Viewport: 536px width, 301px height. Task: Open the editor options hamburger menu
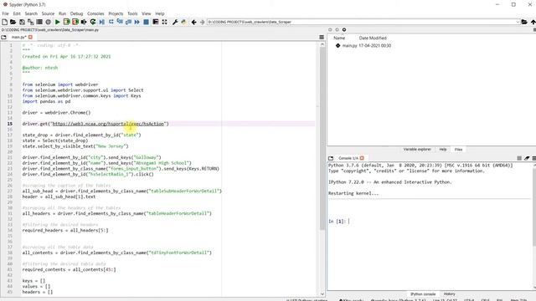tap(322, 37)
